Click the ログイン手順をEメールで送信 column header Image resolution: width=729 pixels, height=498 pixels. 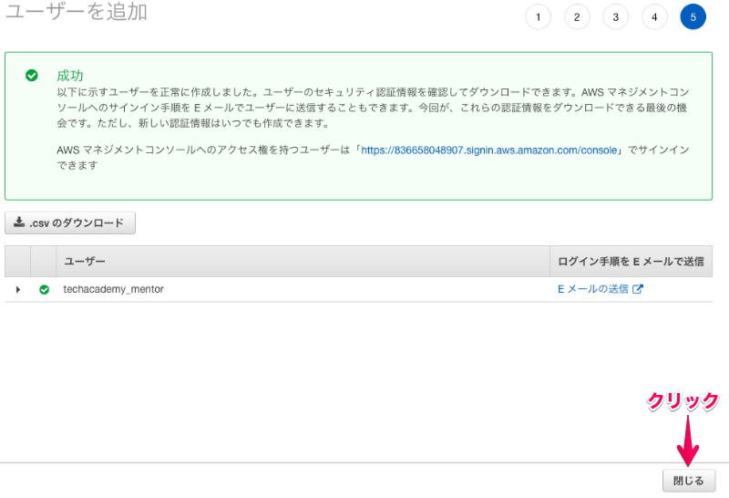(630, 262)
